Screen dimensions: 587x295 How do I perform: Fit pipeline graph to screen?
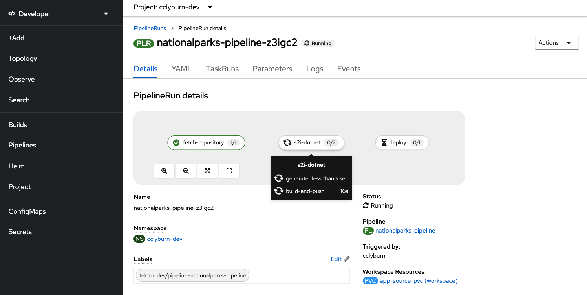coord(208,171)
